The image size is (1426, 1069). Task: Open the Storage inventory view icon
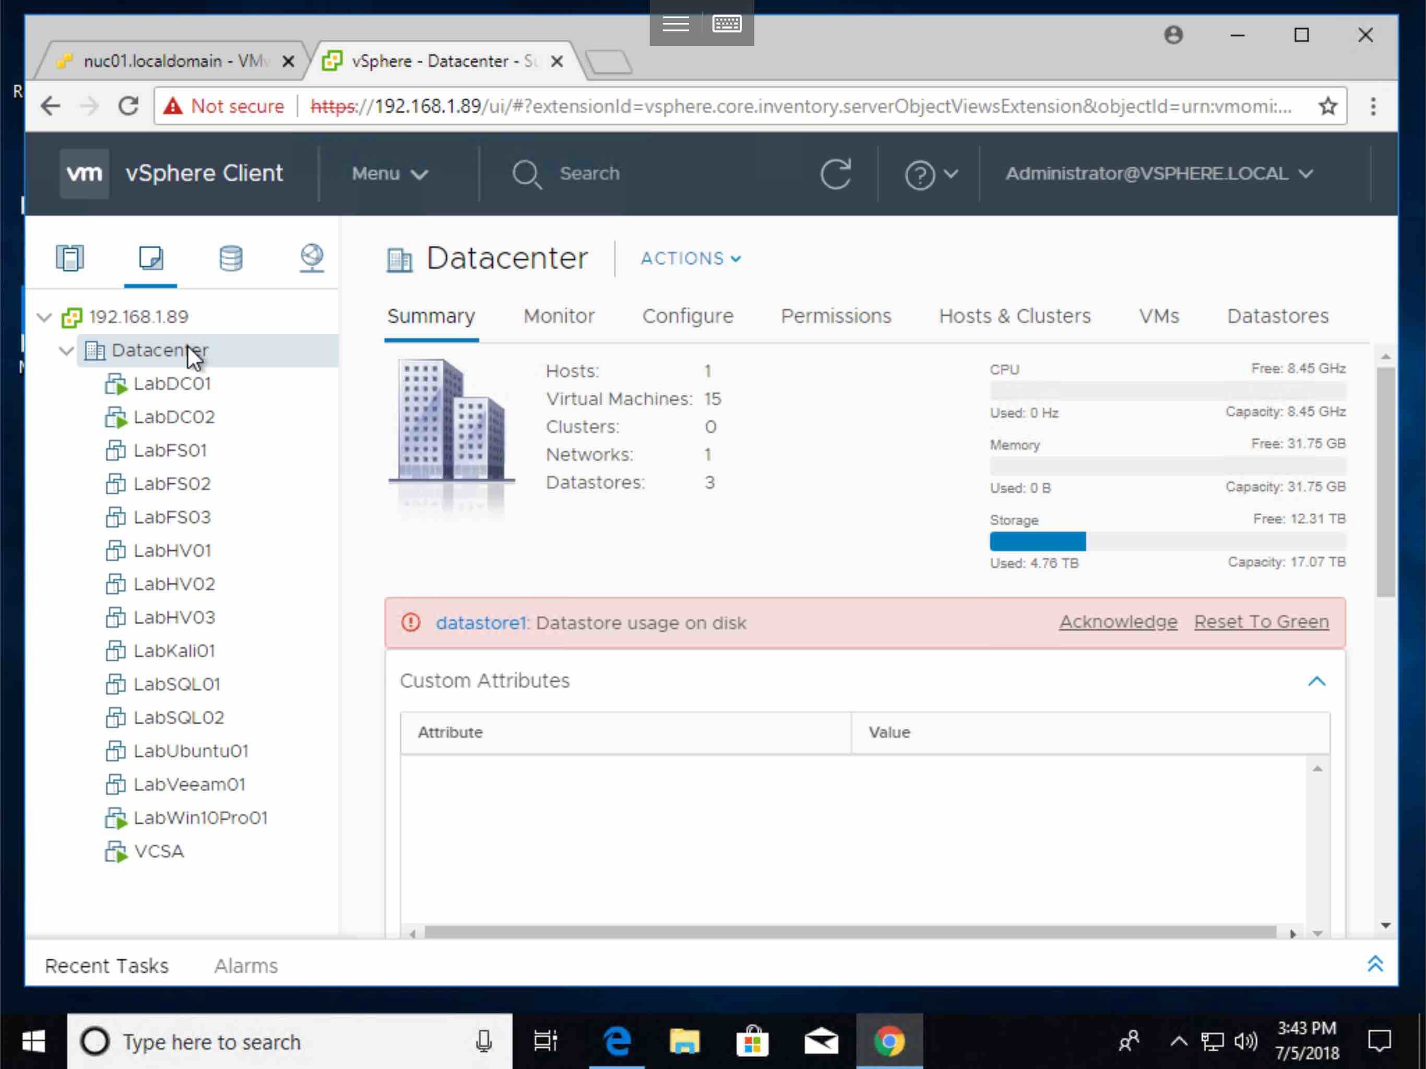pyautogui.click(x=231, y=258)
